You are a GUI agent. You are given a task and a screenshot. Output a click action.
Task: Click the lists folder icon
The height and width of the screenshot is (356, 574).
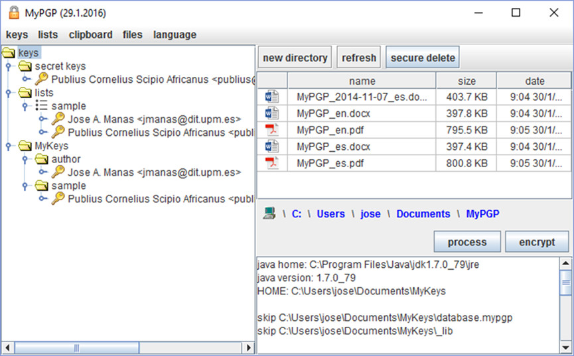pos(25,93)
